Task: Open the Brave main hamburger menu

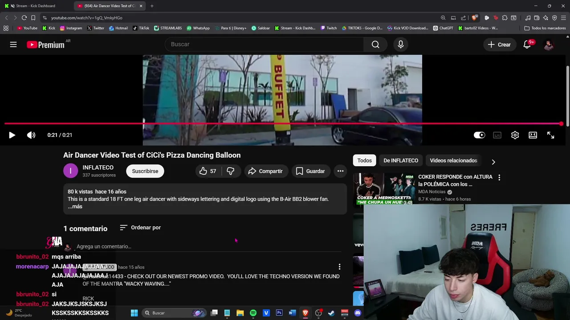Action: (x=563, y=18)
